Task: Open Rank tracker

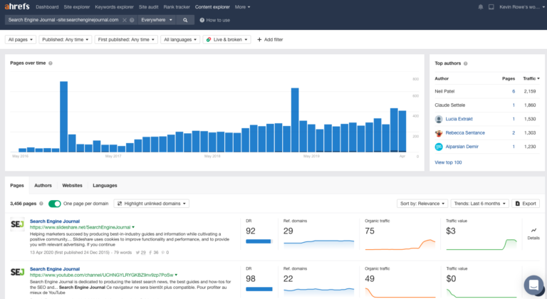Action: pos(177,7)
